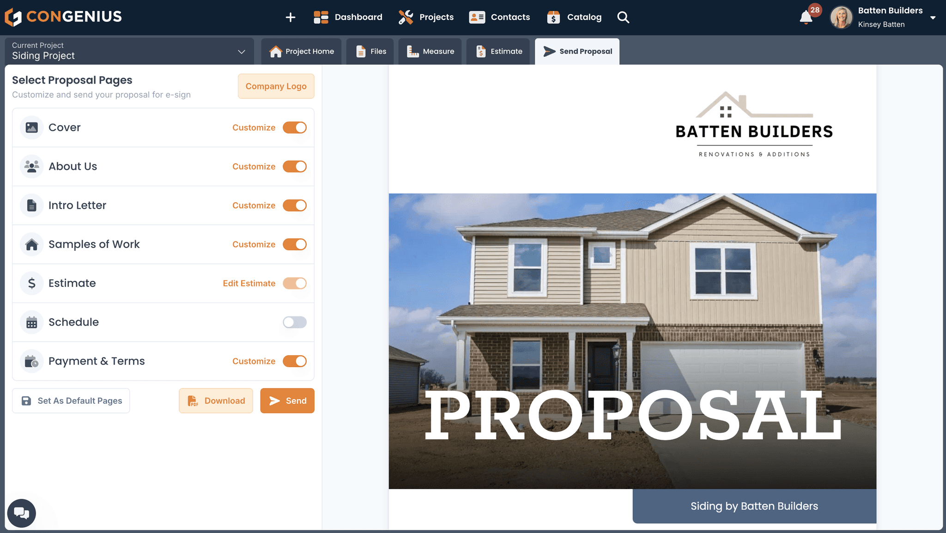The image size is (946, 533).
Task: Click the search icon in the top bar
Action: [x=623, y=17]
